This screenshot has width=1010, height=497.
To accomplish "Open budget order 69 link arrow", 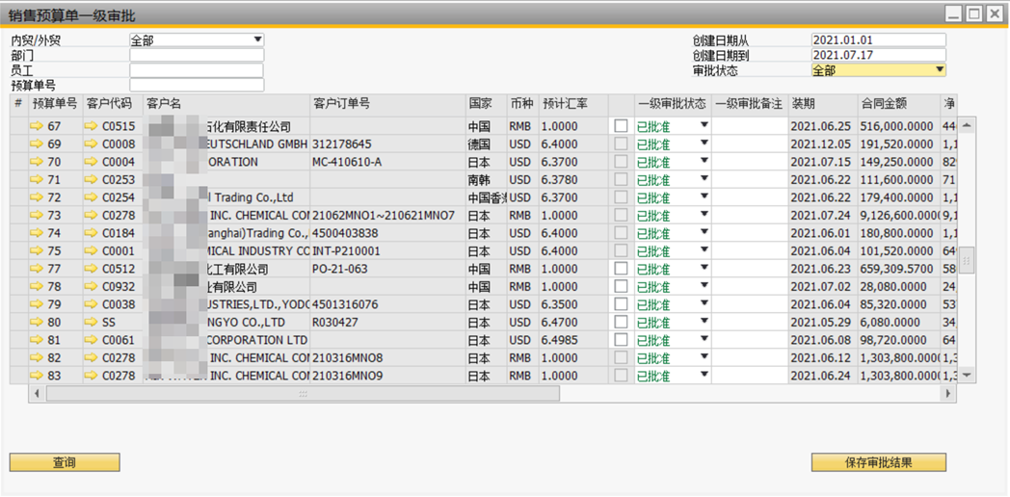I will point(38,144).
